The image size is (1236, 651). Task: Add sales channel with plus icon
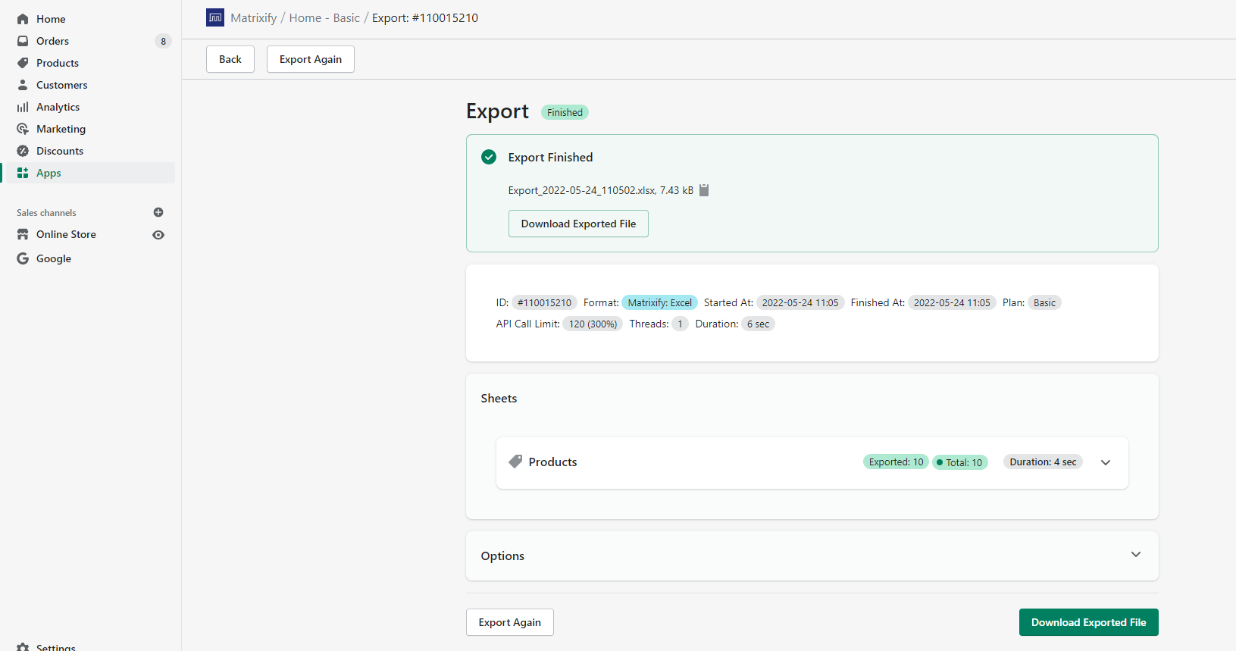point(158,212)
